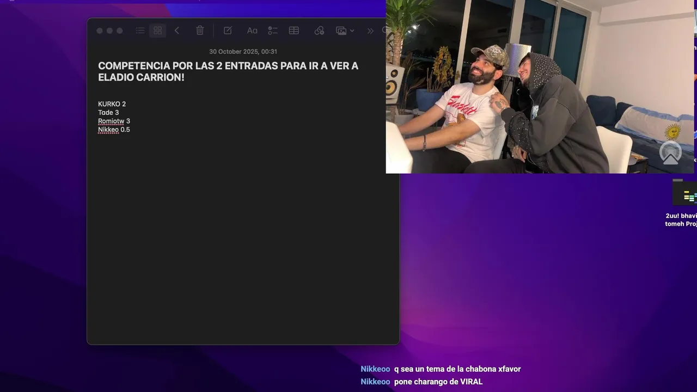Show more toolbar items overflow chevrons

click(370, 30)
